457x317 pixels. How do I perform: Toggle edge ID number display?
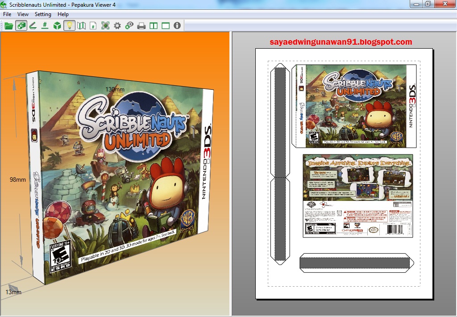43,25
